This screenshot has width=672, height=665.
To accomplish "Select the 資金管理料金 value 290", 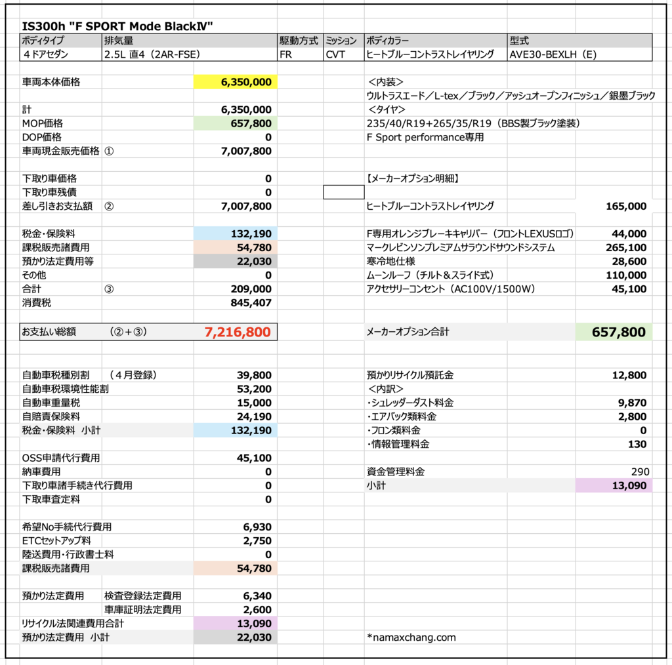I will tap(640, 472).
